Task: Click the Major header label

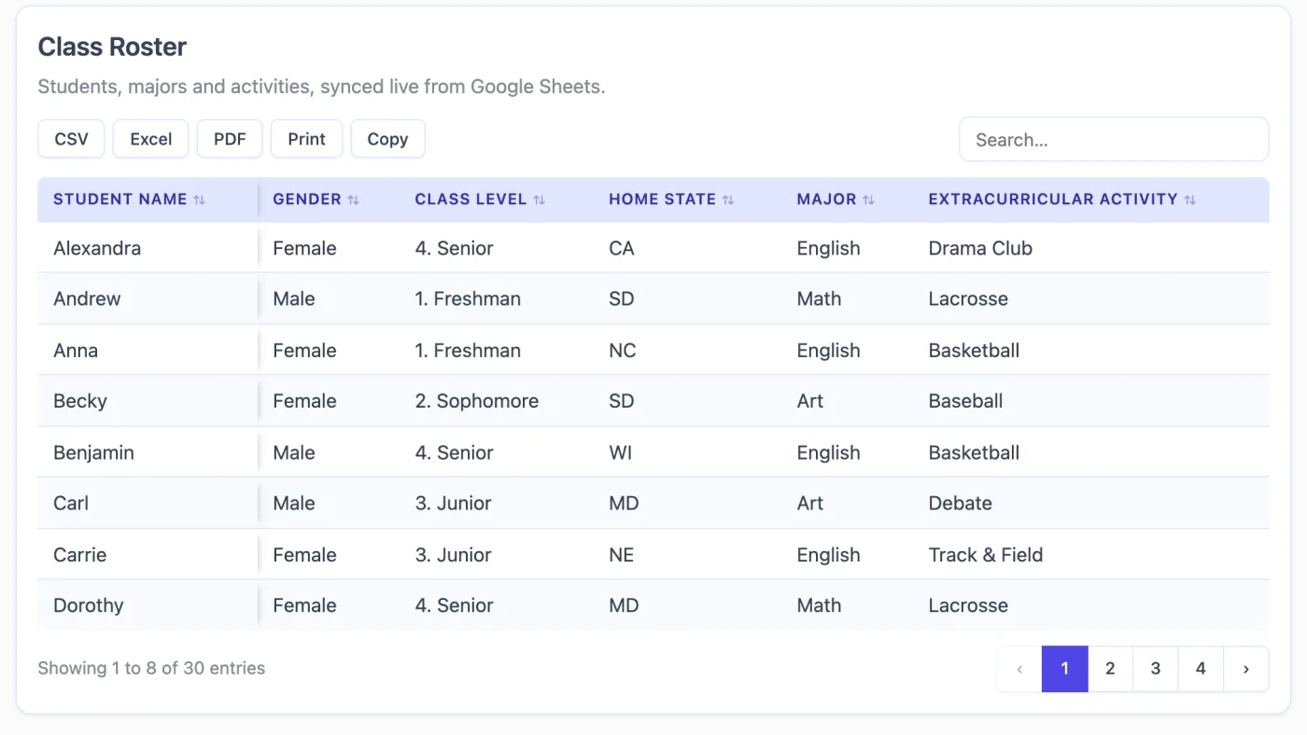Action: click(x=827, y=200)
